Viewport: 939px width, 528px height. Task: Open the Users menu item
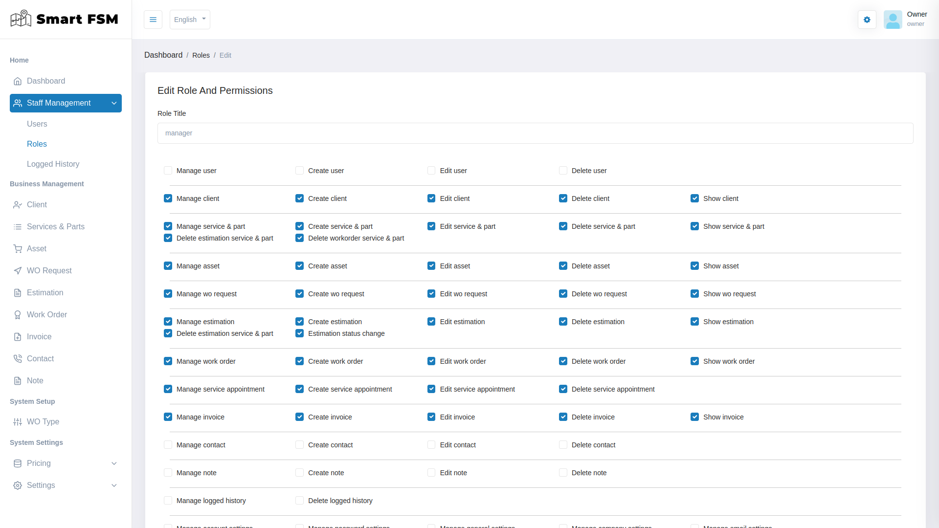pyautogui.click(x=37, y=124)
